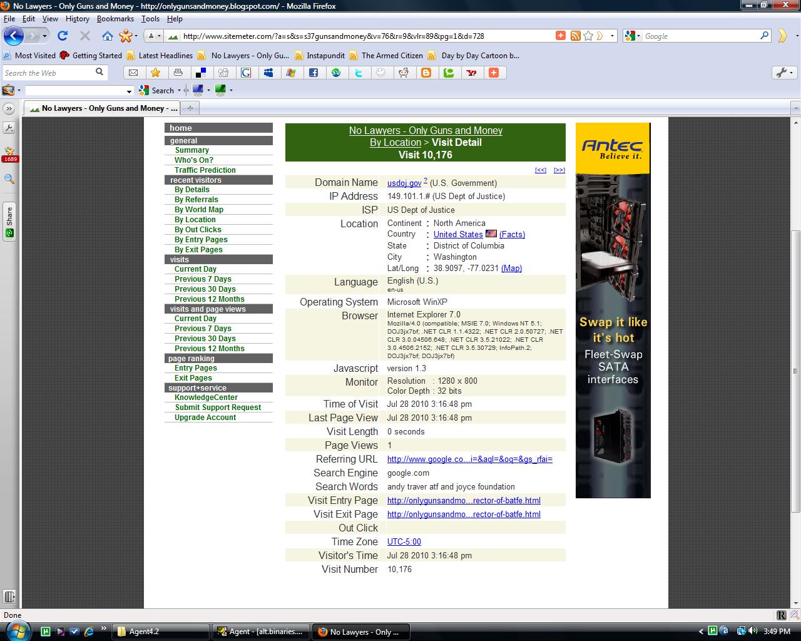801x641 pixels.
Task: Click the browser Reload button
Action: [62, 36]
